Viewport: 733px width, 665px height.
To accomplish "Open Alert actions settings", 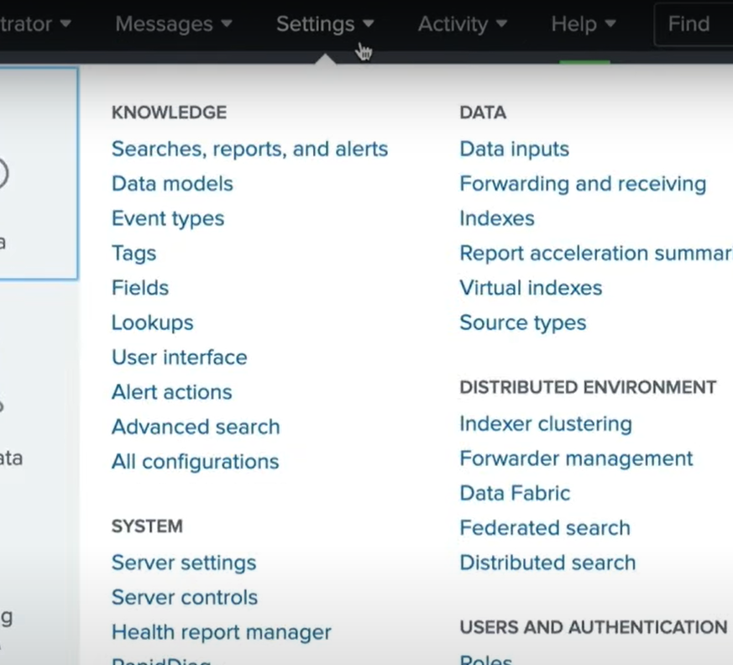I will (171, 392).
